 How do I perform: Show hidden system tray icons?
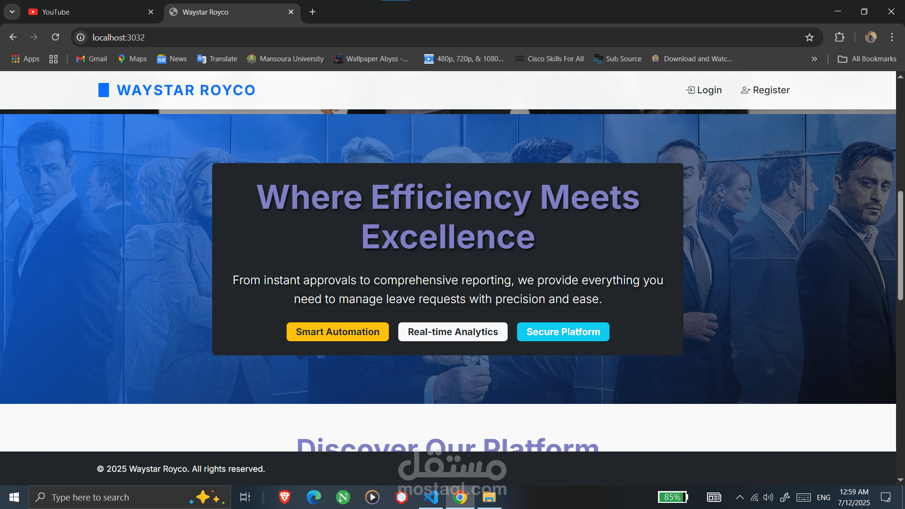click(x=740, y=497)
